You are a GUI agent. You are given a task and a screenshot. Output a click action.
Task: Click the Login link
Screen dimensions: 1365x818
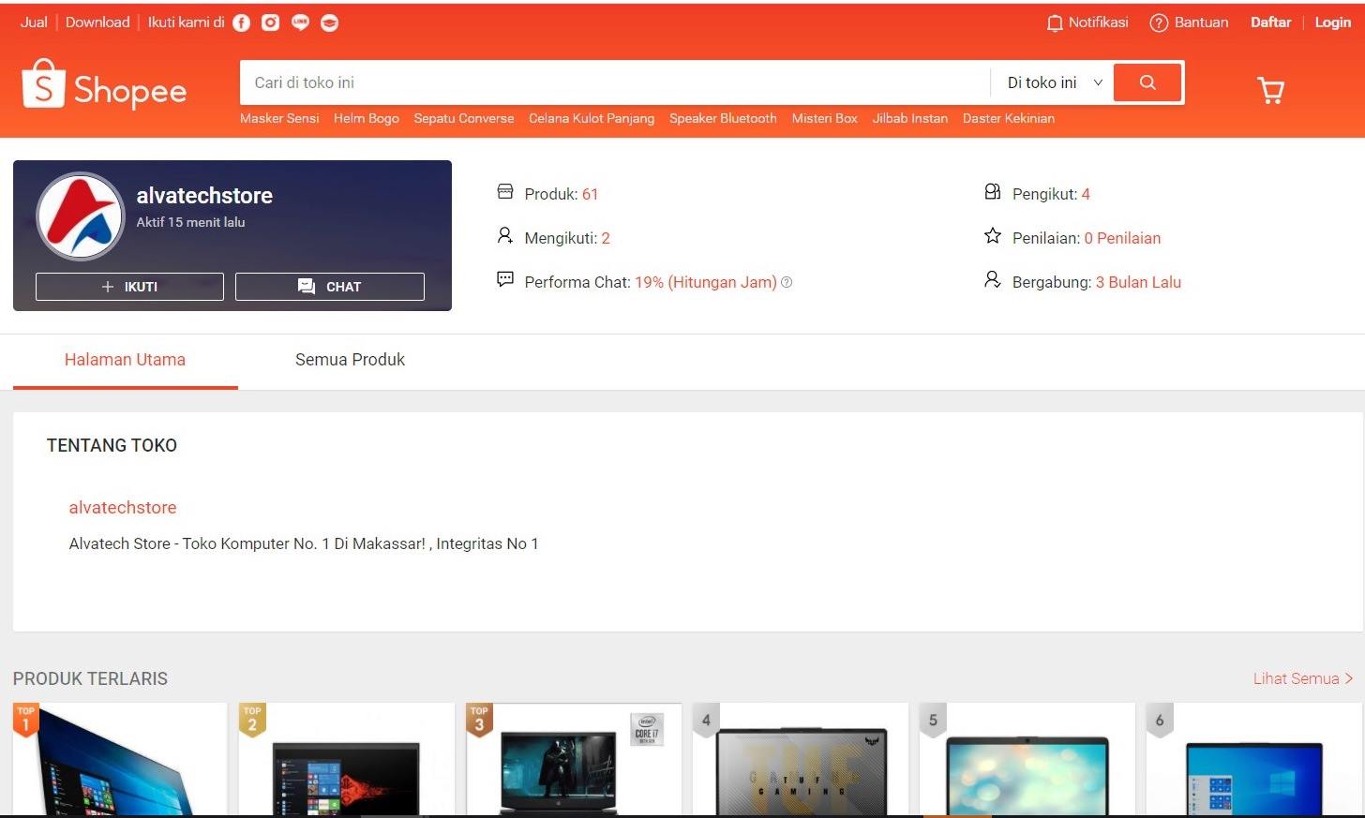1332,22
